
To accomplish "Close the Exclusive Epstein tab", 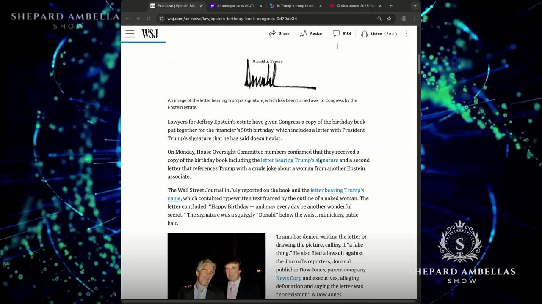I will point(201,6).
